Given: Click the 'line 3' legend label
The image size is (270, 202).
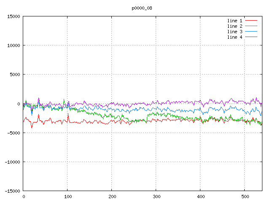Looking at the screenshot, I should (x=235, y=32).
